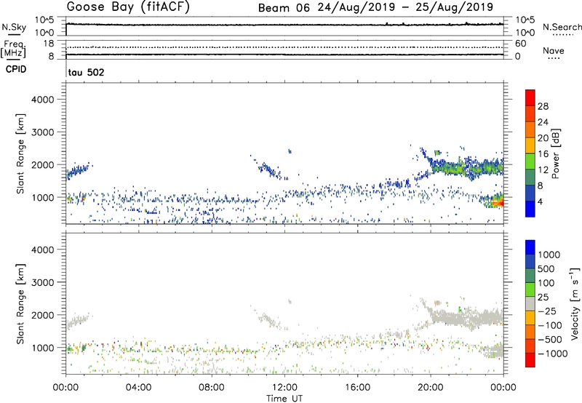The image size is (582, 403).
Task: Click the '28' label on the Power colorbar
Action: point(543,106)
